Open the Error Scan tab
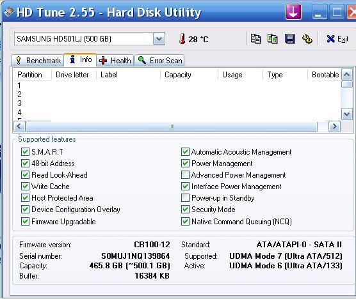The image size is (356, 299). (159, 61)
